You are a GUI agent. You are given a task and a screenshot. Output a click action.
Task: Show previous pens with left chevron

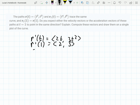pos(56,3)
